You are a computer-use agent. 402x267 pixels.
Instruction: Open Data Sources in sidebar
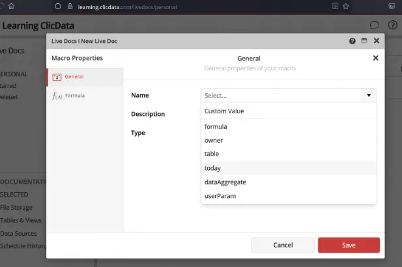(18, 233)
